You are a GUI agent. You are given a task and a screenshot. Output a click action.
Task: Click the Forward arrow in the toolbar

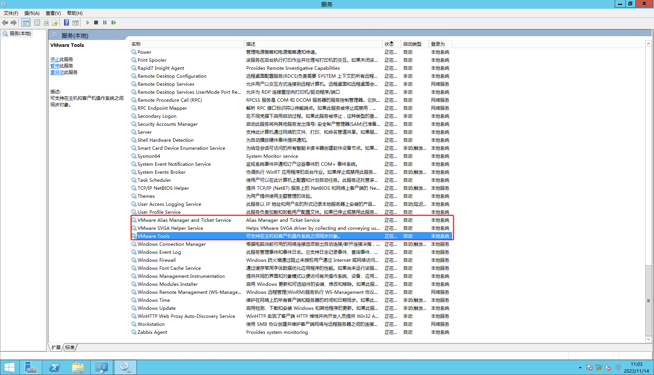14,23
